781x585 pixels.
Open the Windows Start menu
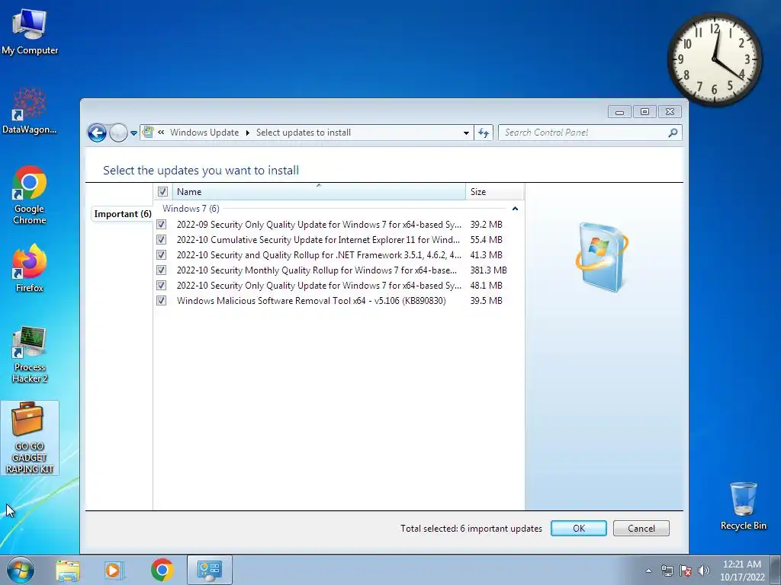click(21, 570)
